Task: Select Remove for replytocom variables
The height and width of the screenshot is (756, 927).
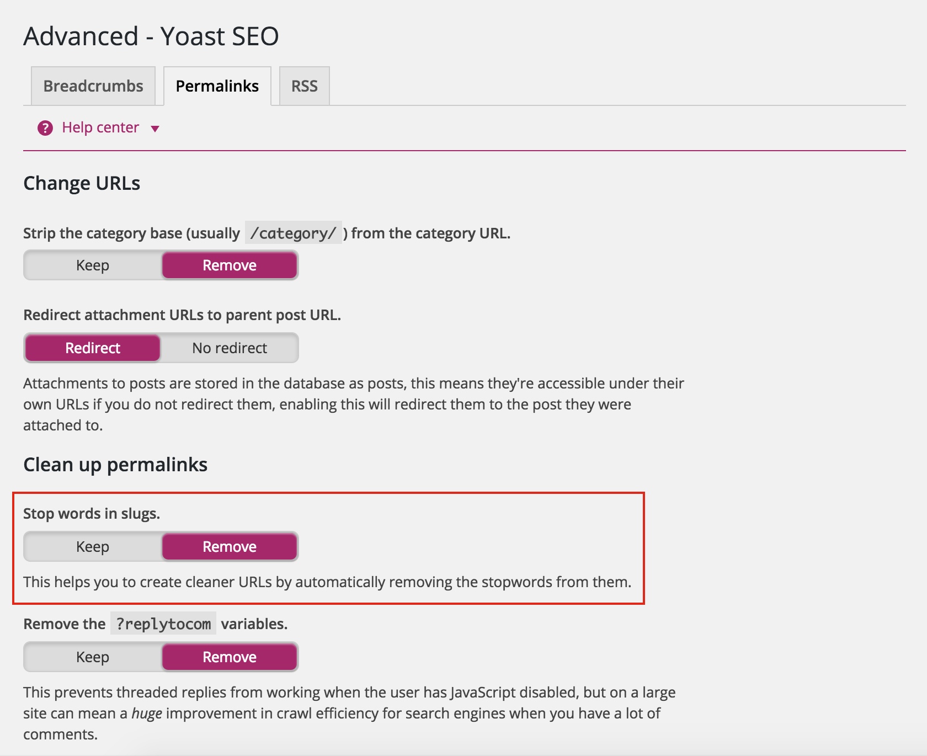Action: pyautogui.click(x=230, y=657)
